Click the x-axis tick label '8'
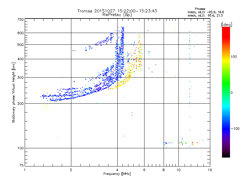The image size is (247, 185). [164, 170]
